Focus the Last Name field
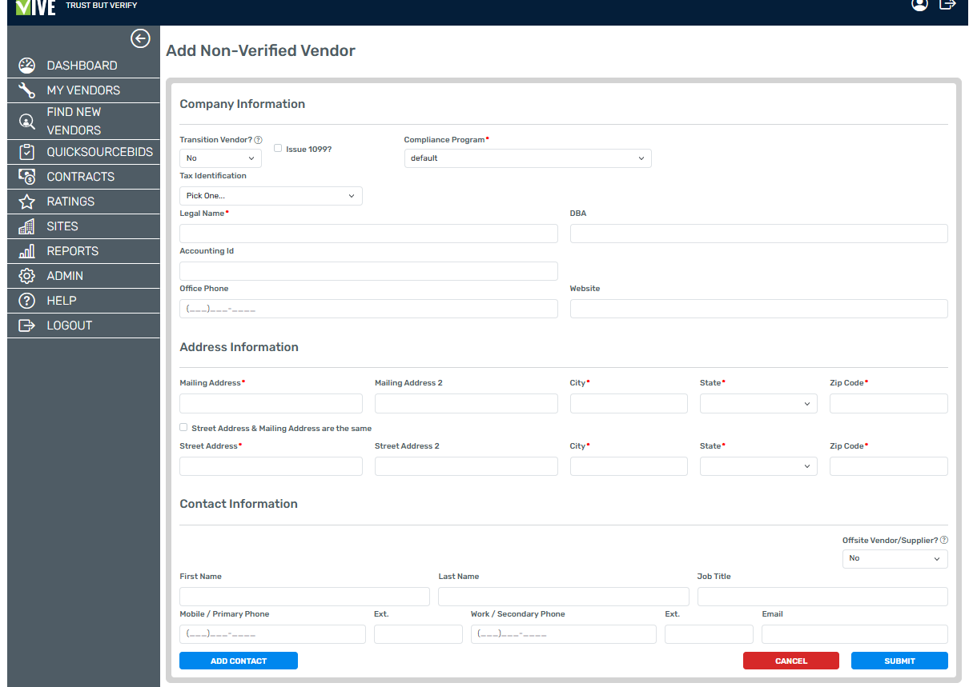 pos(564,597)
